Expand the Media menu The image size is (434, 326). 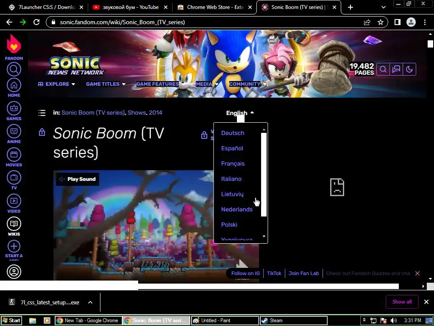point(207,84)
